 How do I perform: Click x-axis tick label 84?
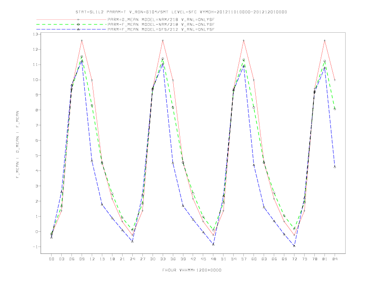pyautogui.click(x=335, y=259)
